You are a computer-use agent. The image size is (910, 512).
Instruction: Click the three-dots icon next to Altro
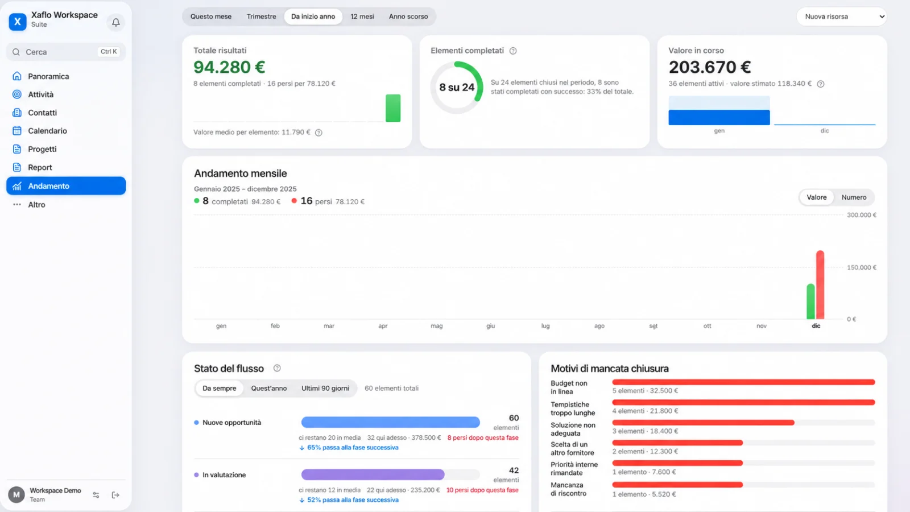pos(17,204)
